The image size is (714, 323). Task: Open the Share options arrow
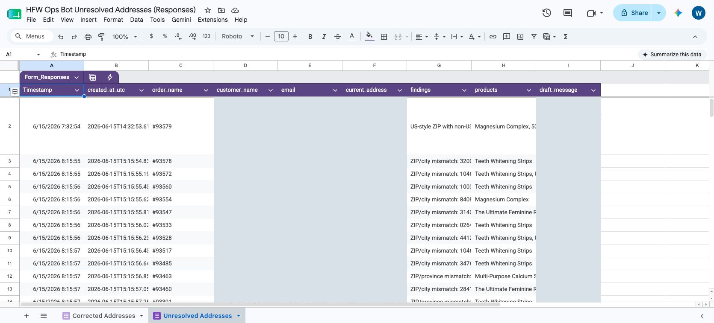pyautogui.click(x=659, y=13)
